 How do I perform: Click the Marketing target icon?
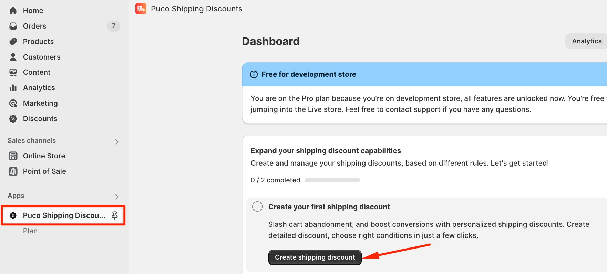pyautogui.click(x=13, y=103)
